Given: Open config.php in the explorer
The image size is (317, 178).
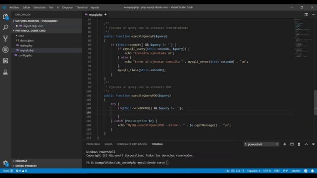Looking at the screenshot, I should click(25, 55).
